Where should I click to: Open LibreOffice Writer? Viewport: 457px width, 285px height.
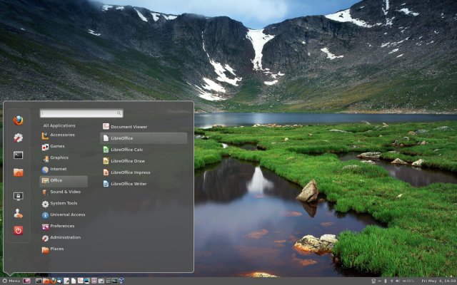point(129,184)
